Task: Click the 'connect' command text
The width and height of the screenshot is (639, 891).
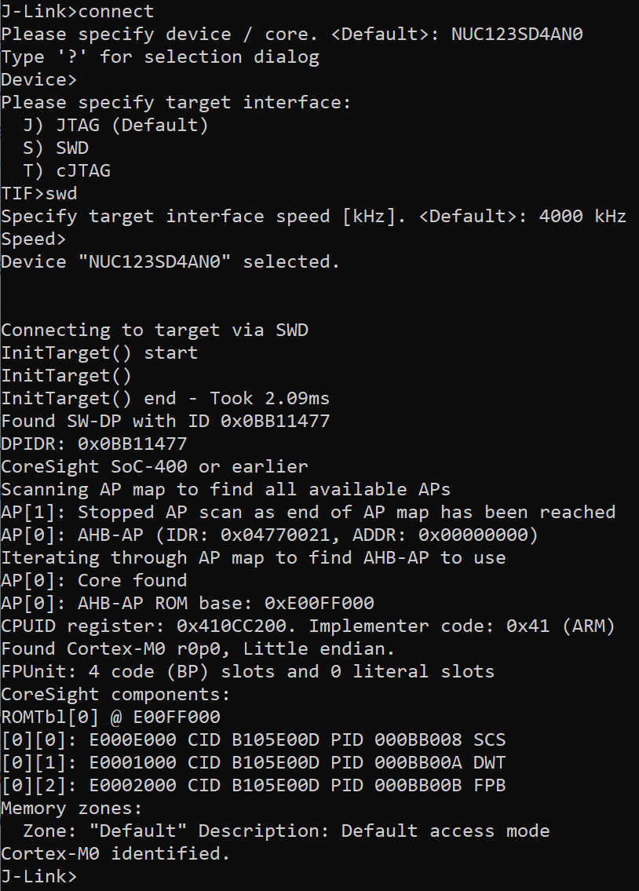Action: click(x=116, y=12)
